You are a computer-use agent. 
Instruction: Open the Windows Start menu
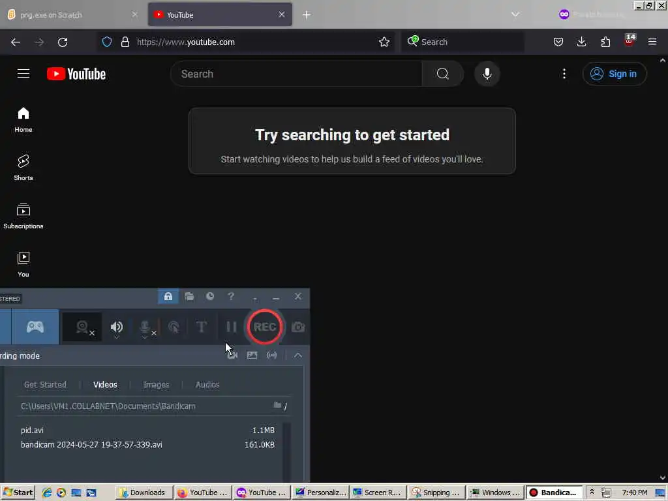[x=18, y=493]
